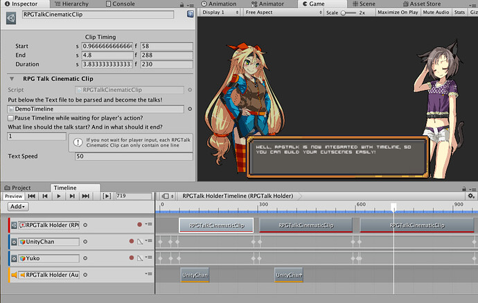
Task: Click the Inspector panel lock icon
Action: coord(182,5)
